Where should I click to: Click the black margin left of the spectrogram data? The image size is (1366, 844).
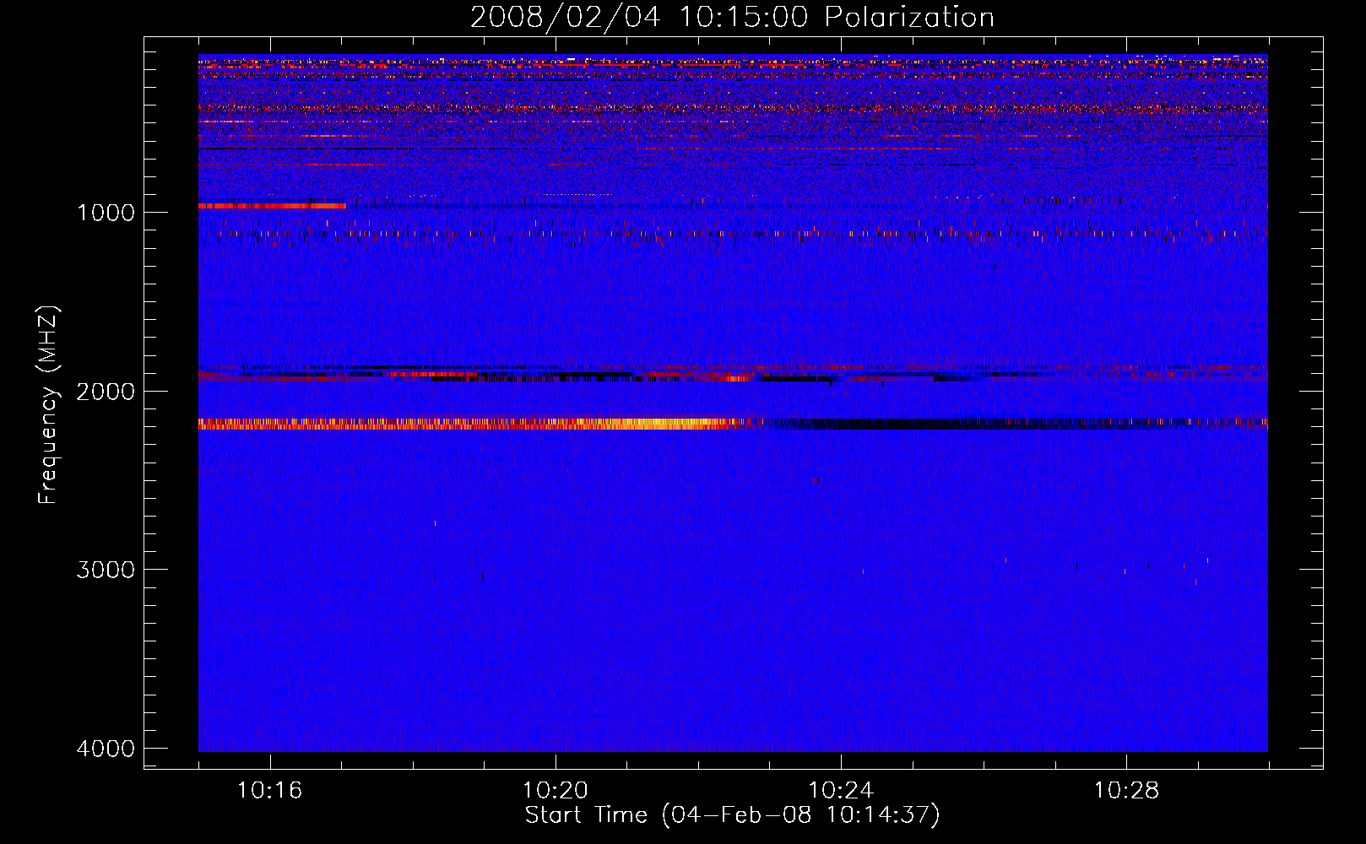171,506
